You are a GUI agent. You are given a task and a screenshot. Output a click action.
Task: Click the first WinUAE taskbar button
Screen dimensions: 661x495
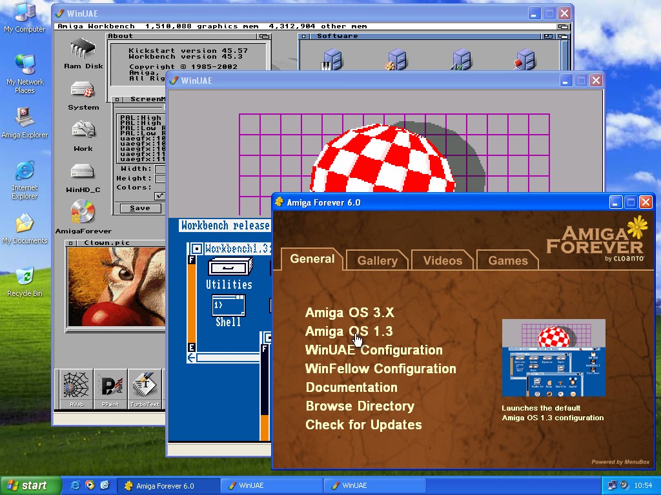tap(272, 486)
